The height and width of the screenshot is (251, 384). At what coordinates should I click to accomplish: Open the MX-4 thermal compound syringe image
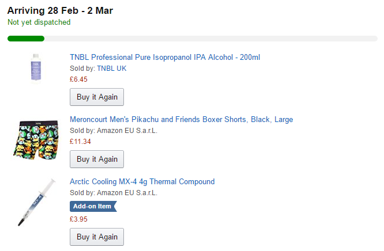click(x=36, y=202)
